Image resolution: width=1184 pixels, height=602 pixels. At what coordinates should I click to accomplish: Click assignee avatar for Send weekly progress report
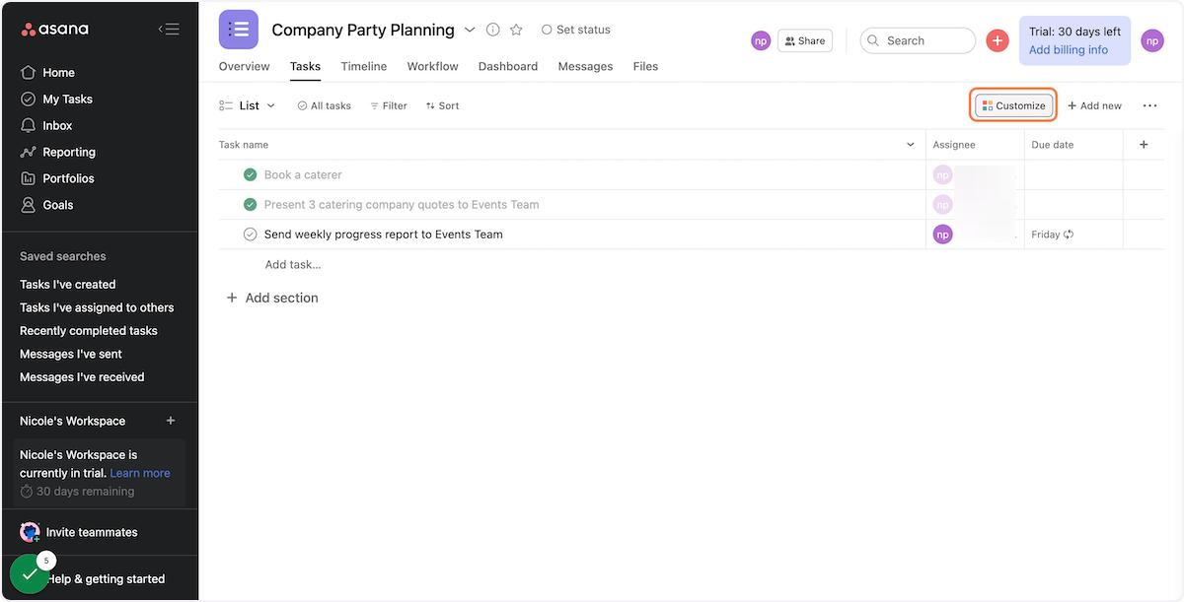click(x=942, y=234)
